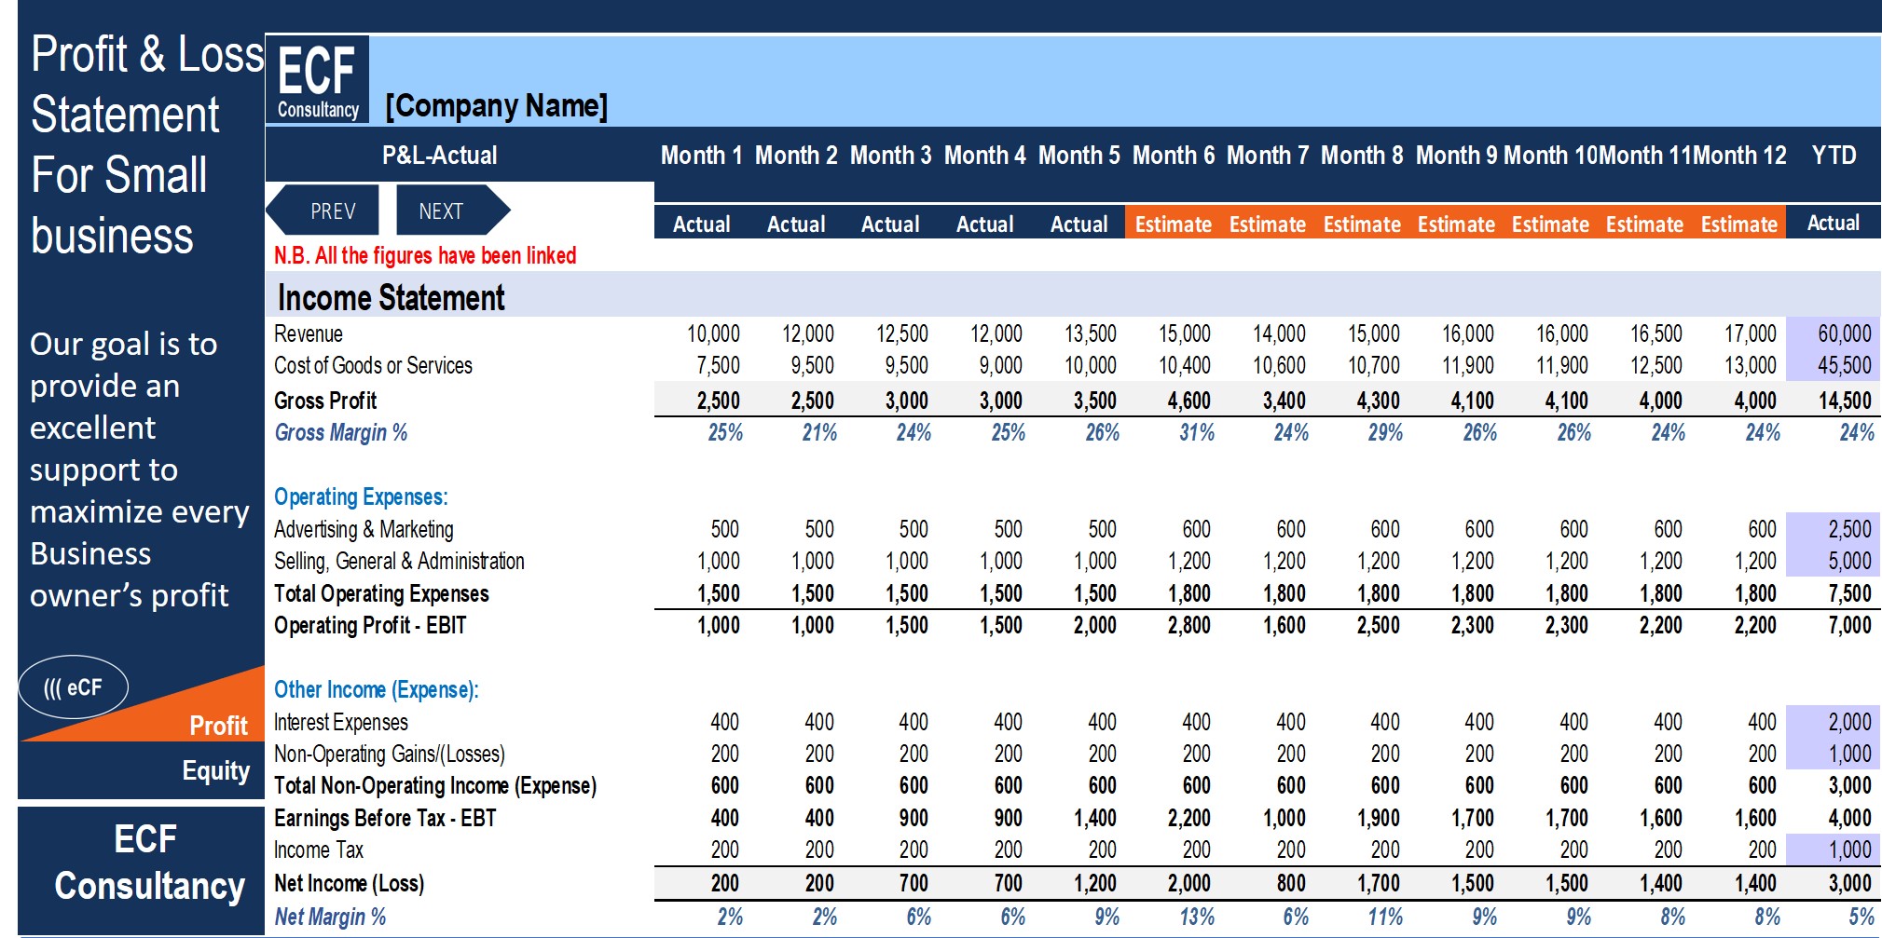Select Month 1 Actual status cell
Viewport: 1882px width, 938px height.
tap(702, 224)
